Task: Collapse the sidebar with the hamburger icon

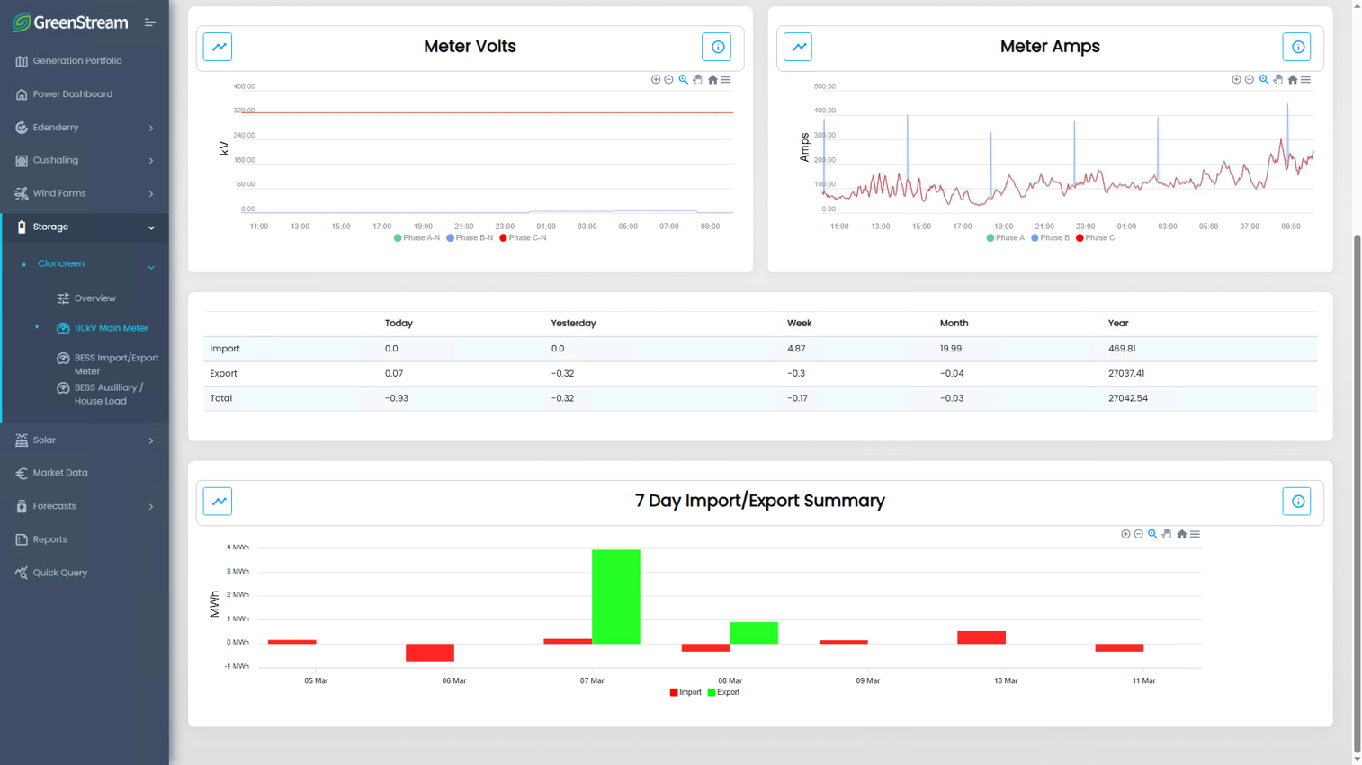Action: click(x=150, y=22)
